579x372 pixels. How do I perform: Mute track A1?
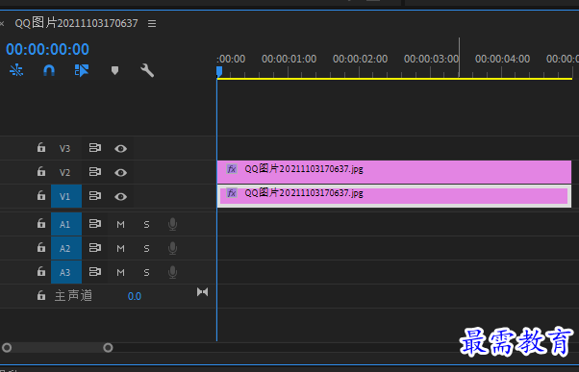120,224
